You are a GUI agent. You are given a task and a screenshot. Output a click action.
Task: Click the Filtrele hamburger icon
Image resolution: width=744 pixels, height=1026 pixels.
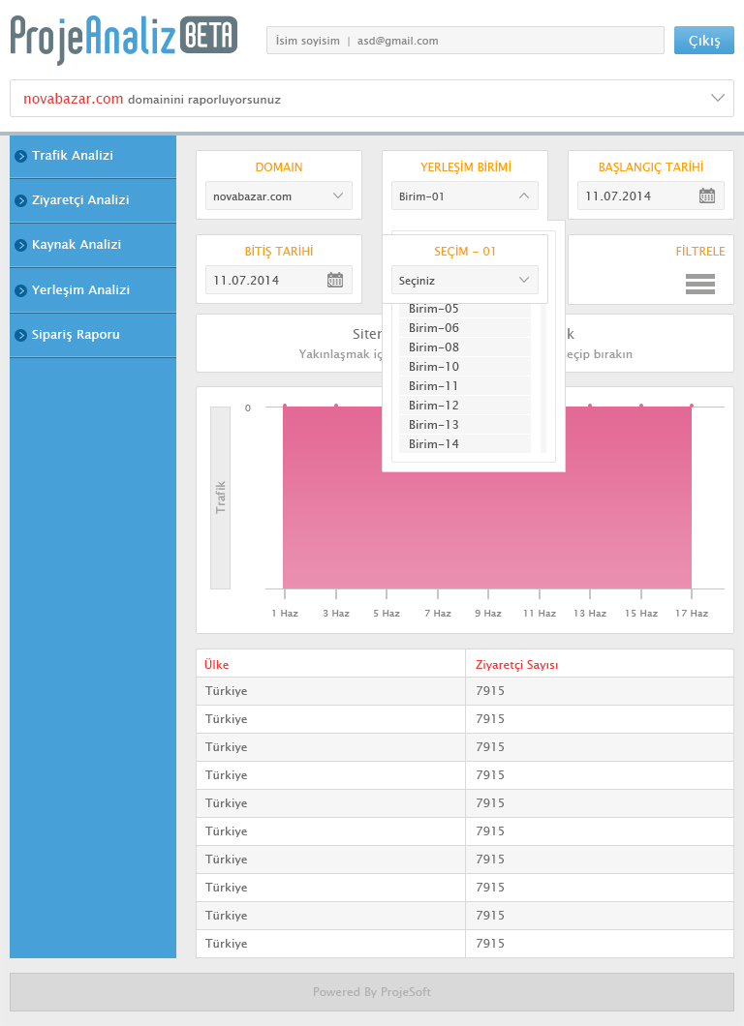pyautogui.click(x=699, y=284)
